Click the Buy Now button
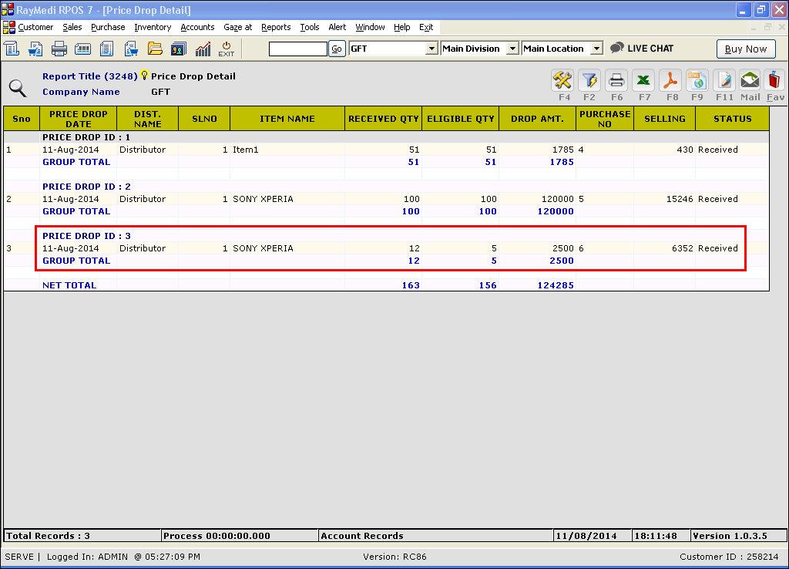Screen dimensions: 789x569 (745, 49)
